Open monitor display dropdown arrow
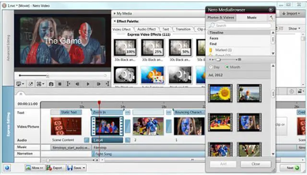The image size is (307, 175). 23,84
